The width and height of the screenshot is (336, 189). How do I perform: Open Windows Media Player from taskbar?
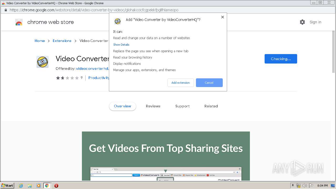point(38,186)
